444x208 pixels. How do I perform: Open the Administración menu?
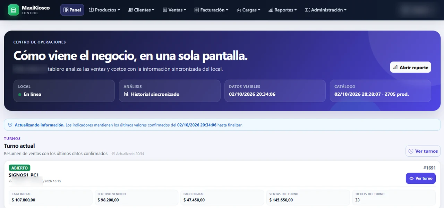326,10
